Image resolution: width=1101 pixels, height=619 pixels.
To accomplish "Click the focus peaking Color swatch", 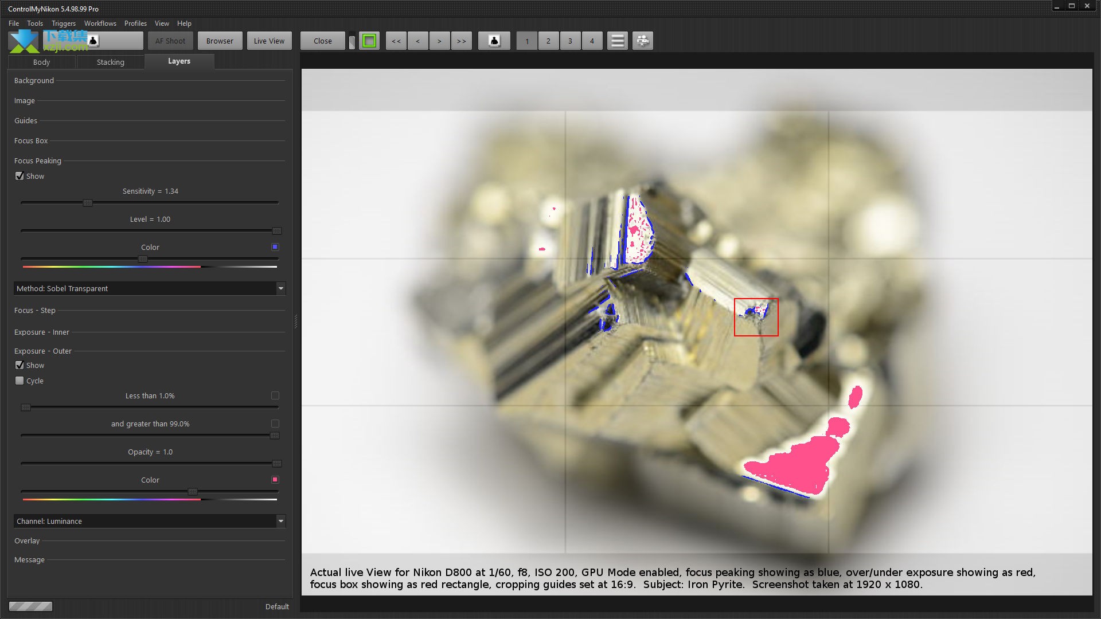I will [x=275, y=247].
